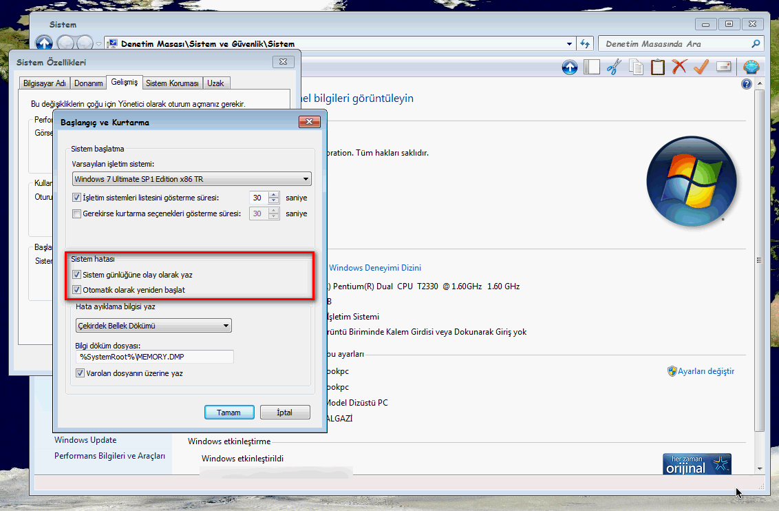The height and width of the screenshot is (511, 779).
Task: Open Windows Deneyimi Dizini link
Action: tap(375, 267)
